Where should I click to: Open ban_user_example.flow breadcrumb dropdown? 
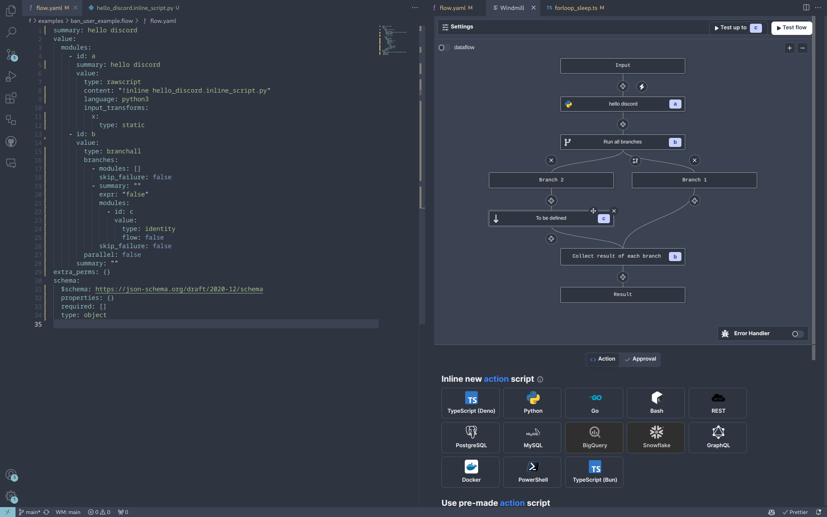tap(102, 21)
